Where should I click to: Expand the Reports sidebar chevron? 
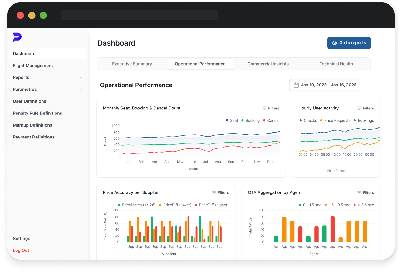click(x=81, y=78)
